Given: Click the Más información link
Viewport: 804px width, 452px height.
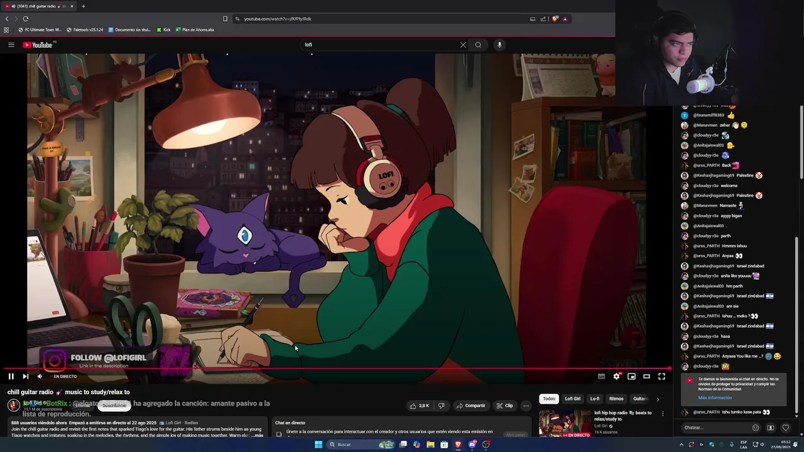Looking at the screenshot, I should coord(715,397).
